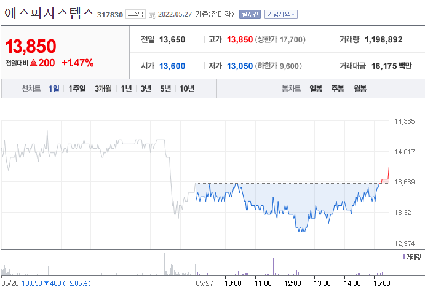Click the 저가 value 13,050
Viewport: 425px width, 295px height.
pyautogui.click(x=240, y=66)
